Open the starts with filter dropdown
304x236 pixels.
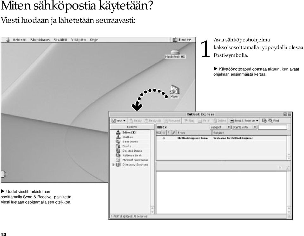[x=244, y=127]
